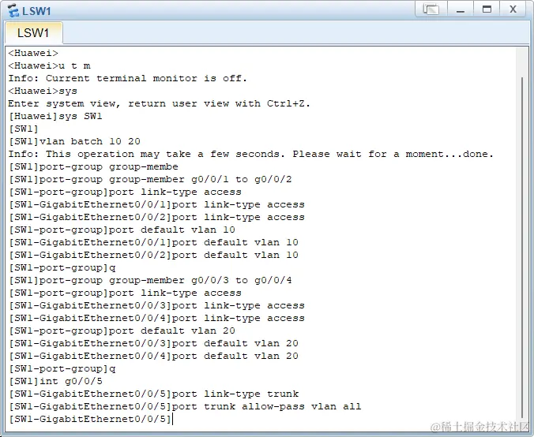Screen dimensions: 534x437
Task: Click '[SW1-port-group]port default vlan 10' line
Action: tap(122, 230)
